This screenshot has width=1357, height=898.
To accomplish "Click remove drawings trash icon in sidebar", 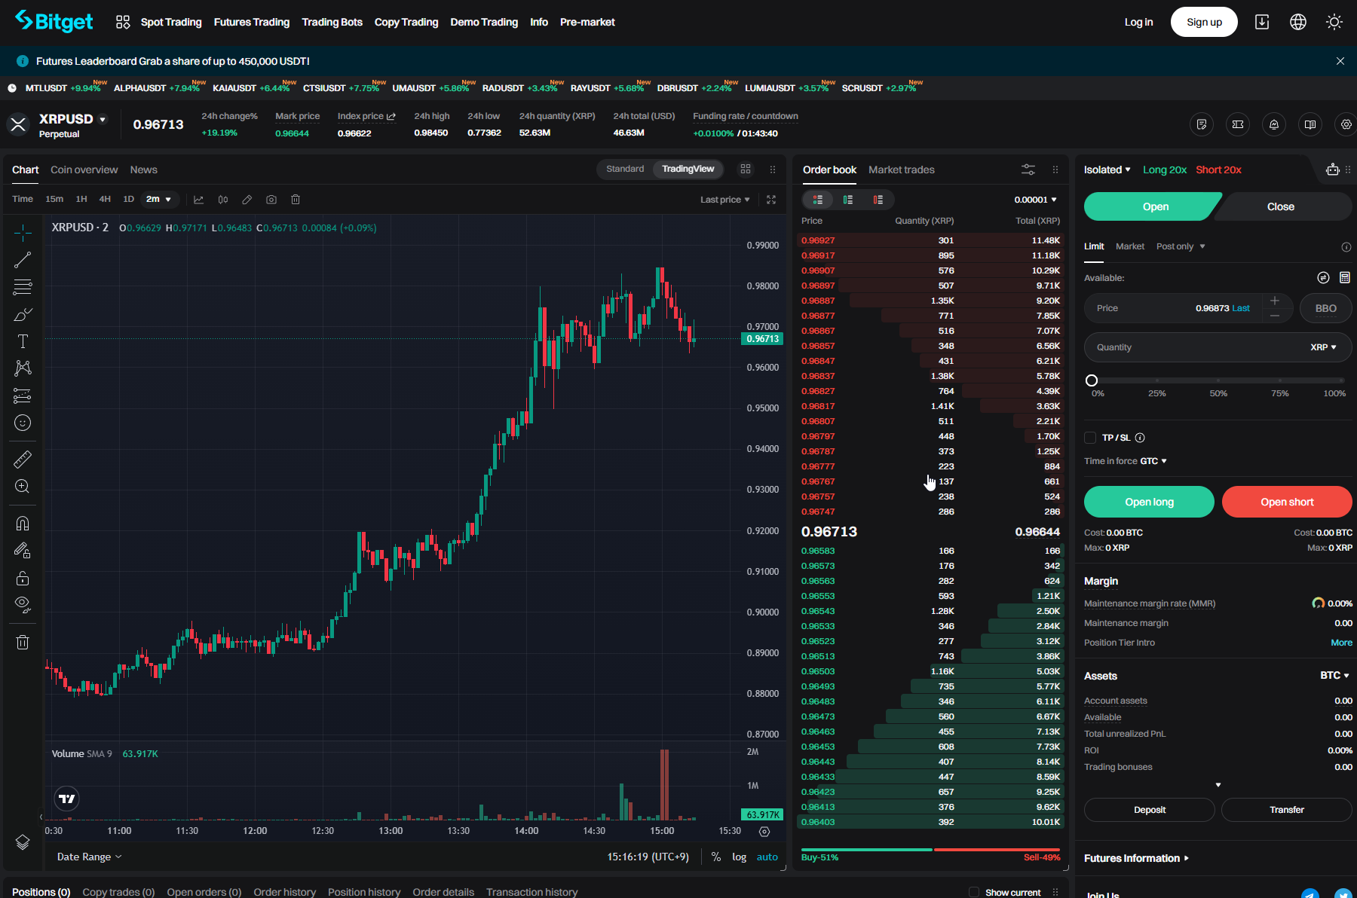I will (x=23, y=642).
